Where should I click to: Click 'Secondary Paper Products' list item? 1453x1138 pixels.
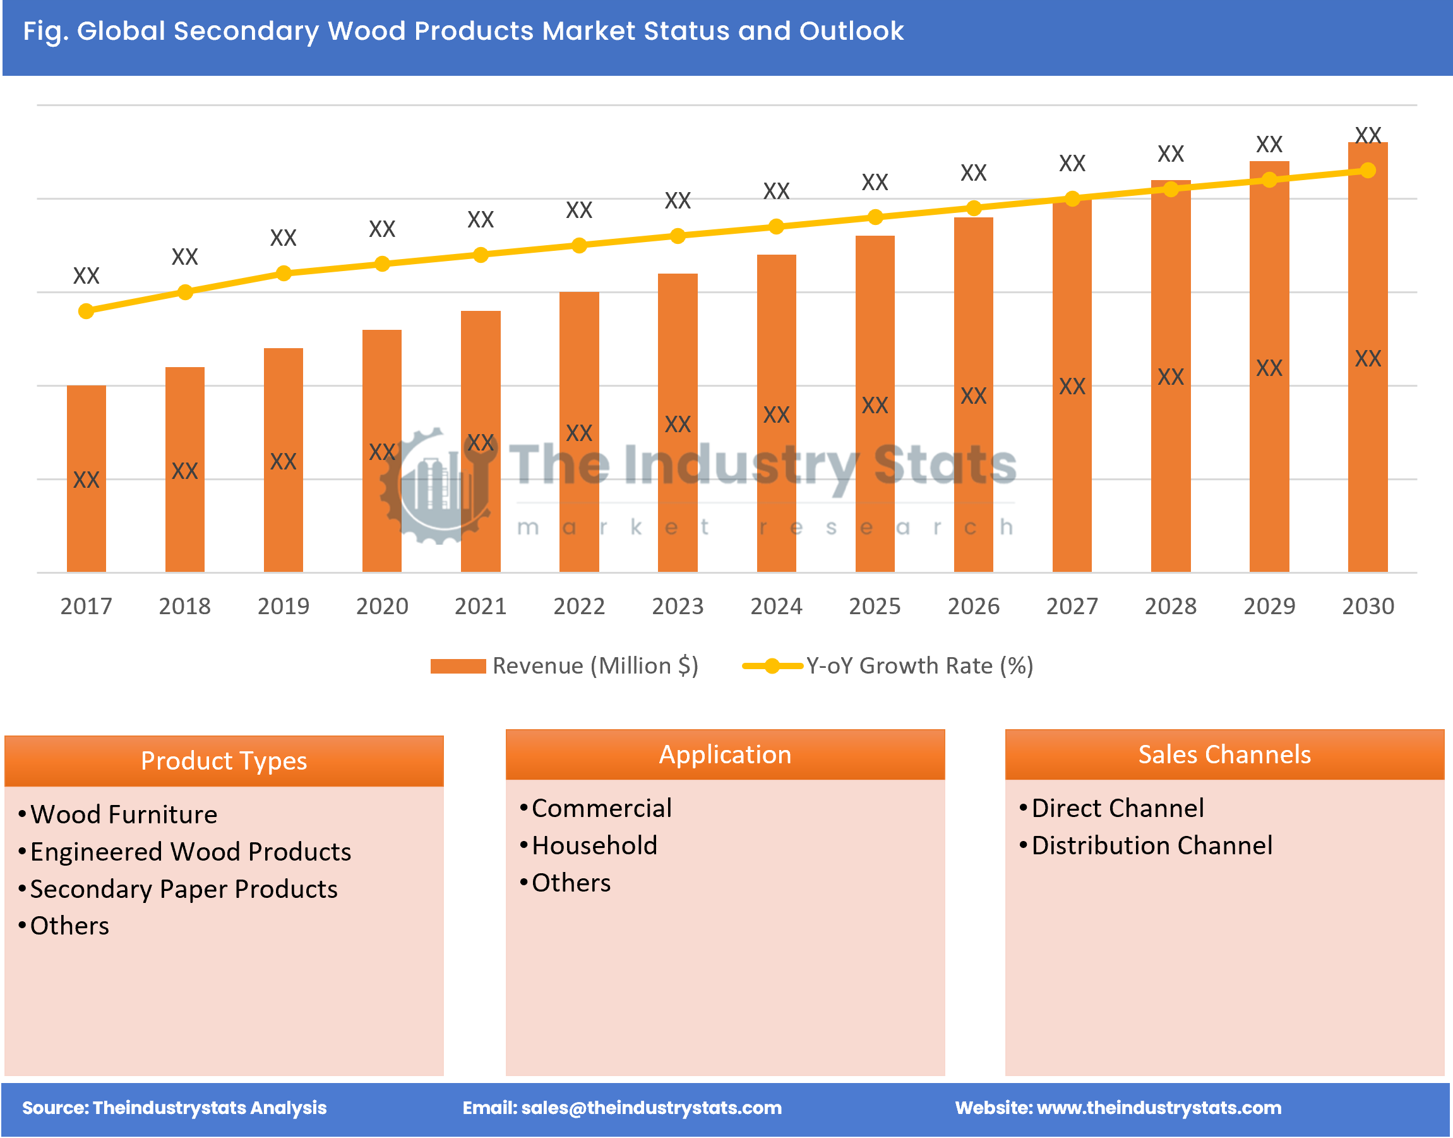pos(184,889)
